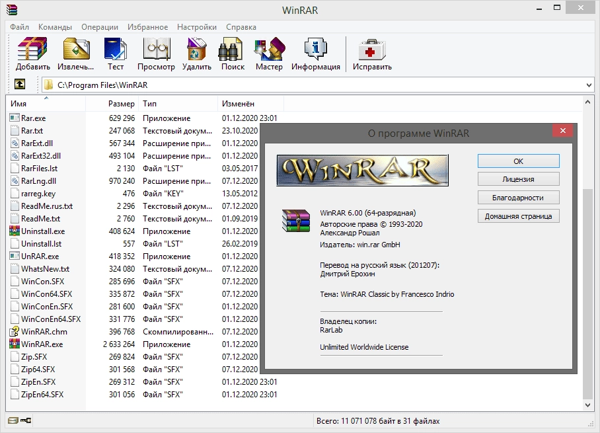Select the RarFiles.lst file name

point(40,169)
